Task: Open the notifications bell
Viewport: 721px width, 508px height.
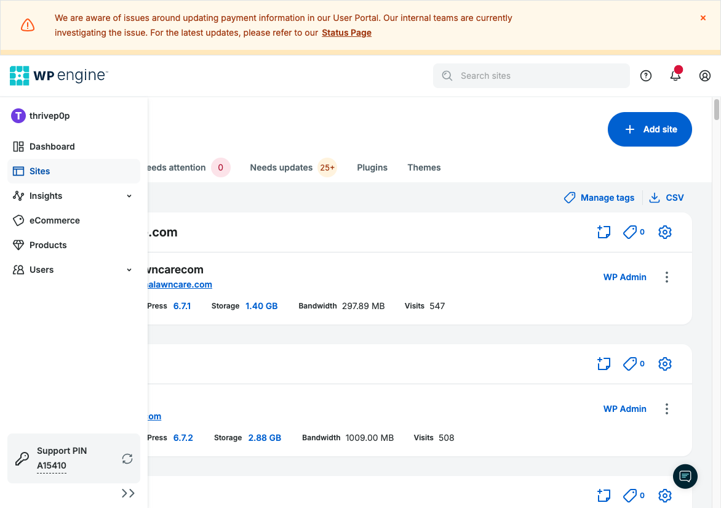Action: click(675, 75)
